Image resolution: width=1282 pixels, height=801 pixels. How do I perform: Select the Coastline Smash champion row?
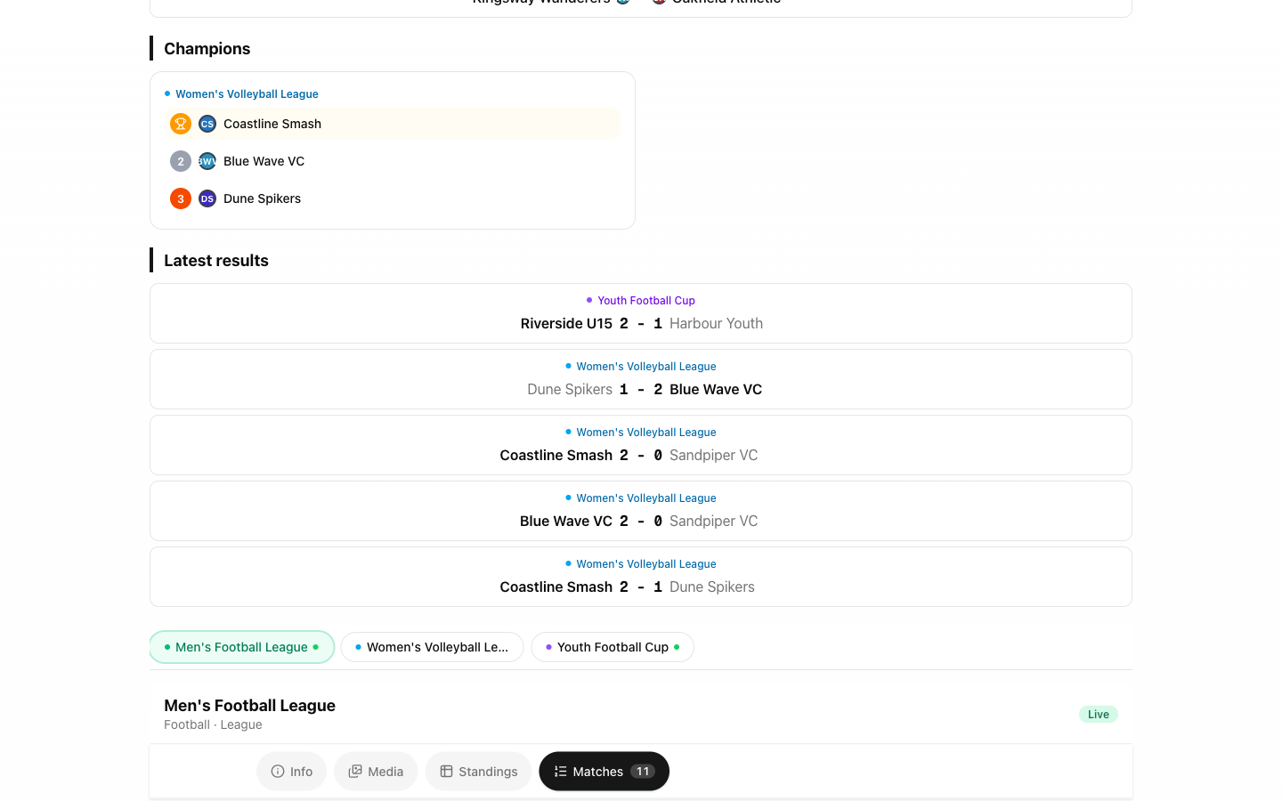[x=393, y=124]
